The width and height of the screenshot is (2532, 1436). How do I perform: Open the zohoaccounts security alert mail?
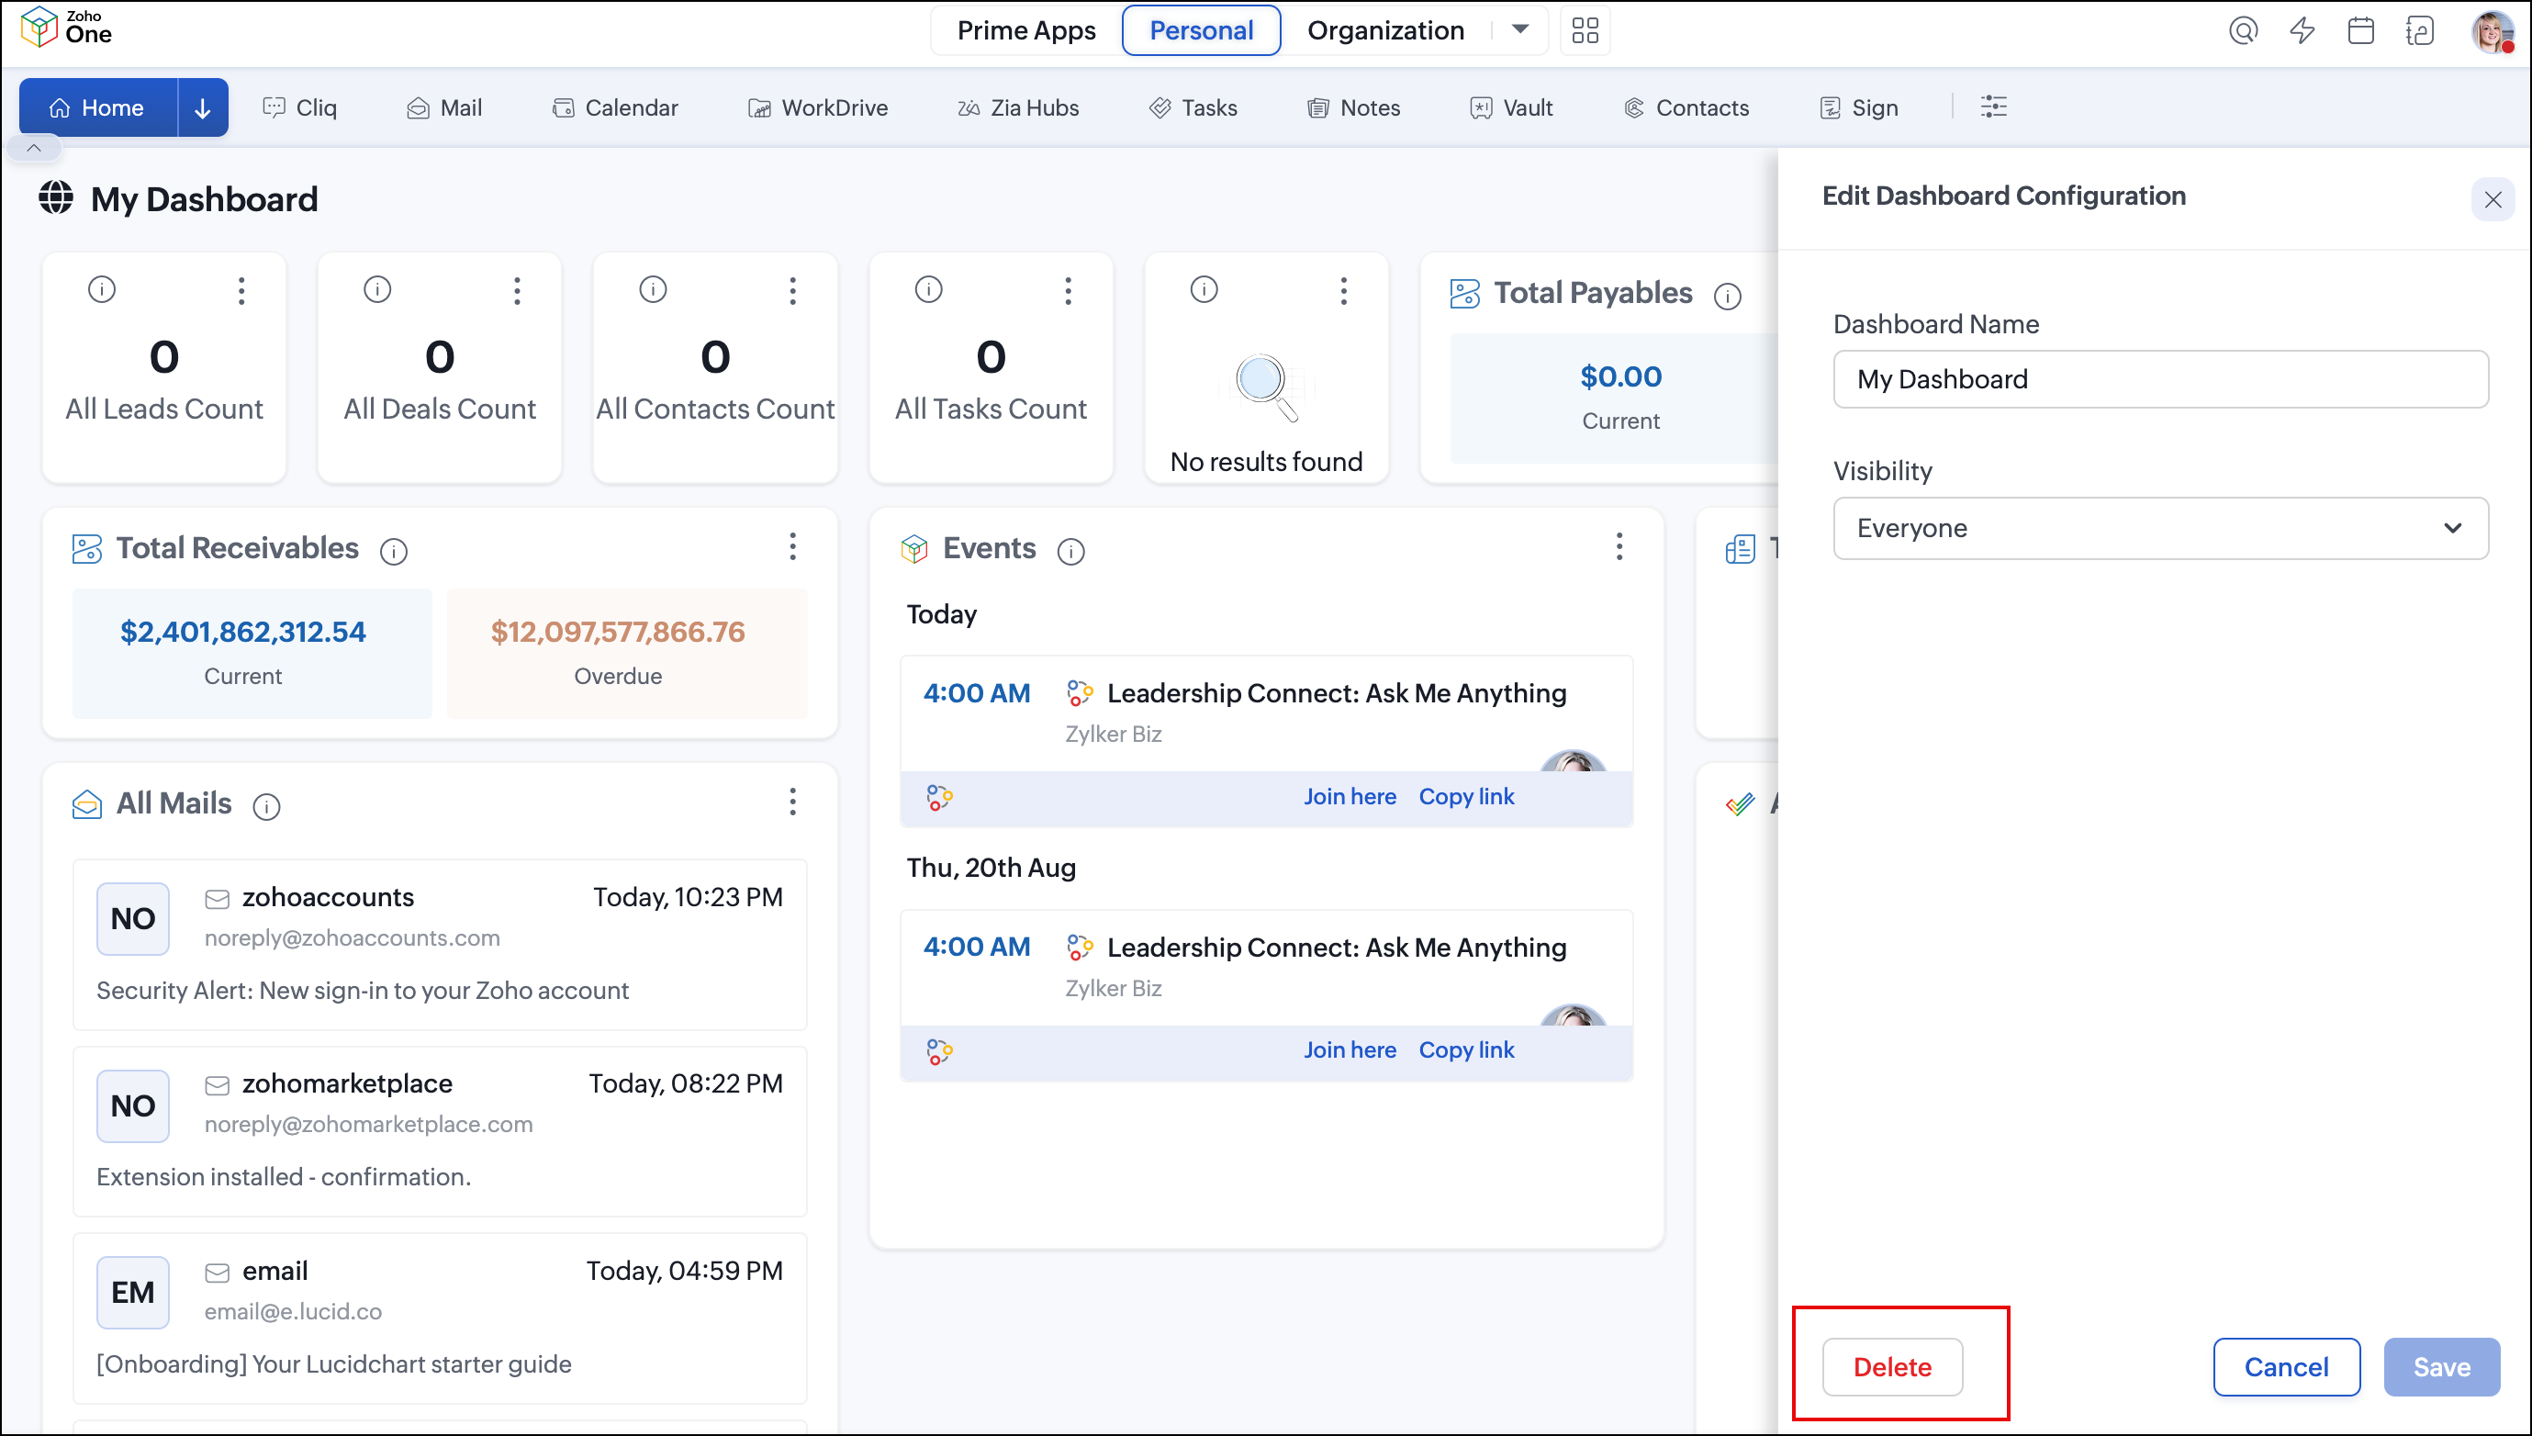pos(440,945)
